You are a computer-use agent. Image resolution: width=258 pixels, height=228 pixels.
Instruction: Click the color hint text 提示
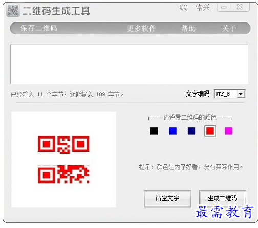(191, 167)
